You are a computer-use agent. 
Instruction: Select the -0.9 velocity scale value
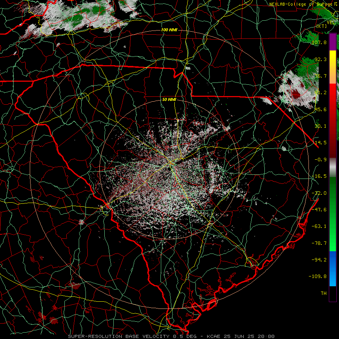(321, 160)
